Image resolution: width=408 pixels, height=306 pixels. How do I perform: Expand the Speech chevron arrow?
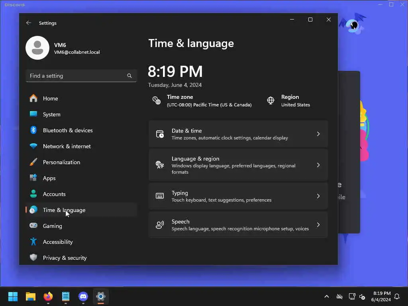(318, 225)
